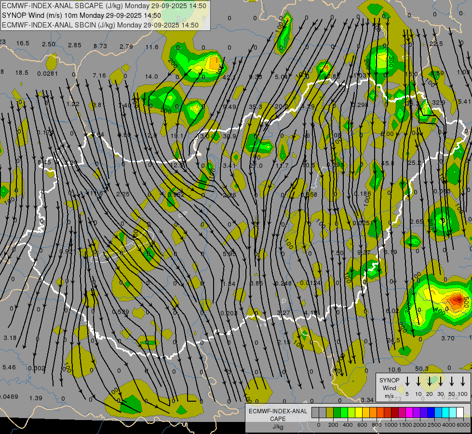The height and width of the screenshot is (434, 472).
Task: Click the cyan 4000 J/kg color swatch
Action: [x=445, y=413]
